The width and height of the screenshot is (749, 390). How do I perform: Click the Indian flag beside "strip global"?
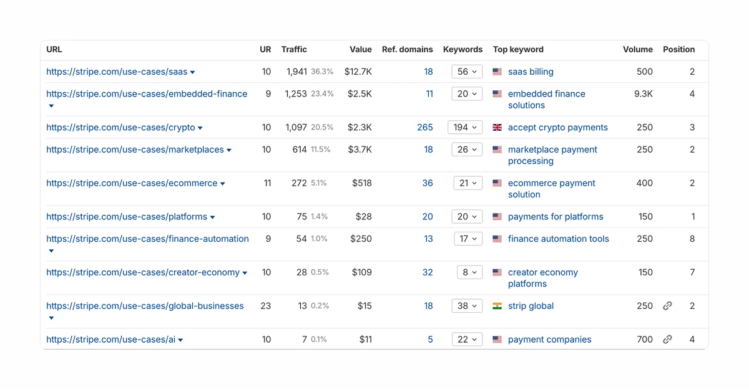click(x=496, y=306)
